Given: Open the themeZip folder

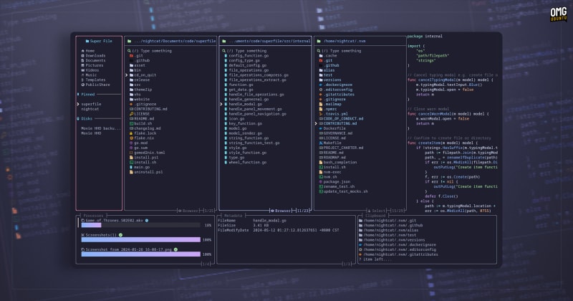Looking at the screenshot, I should click(142, 89).
